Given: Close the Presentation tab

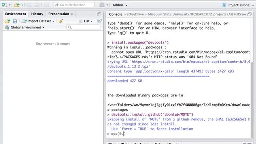Looking at the screenshot, I should (x=72, y=14).
